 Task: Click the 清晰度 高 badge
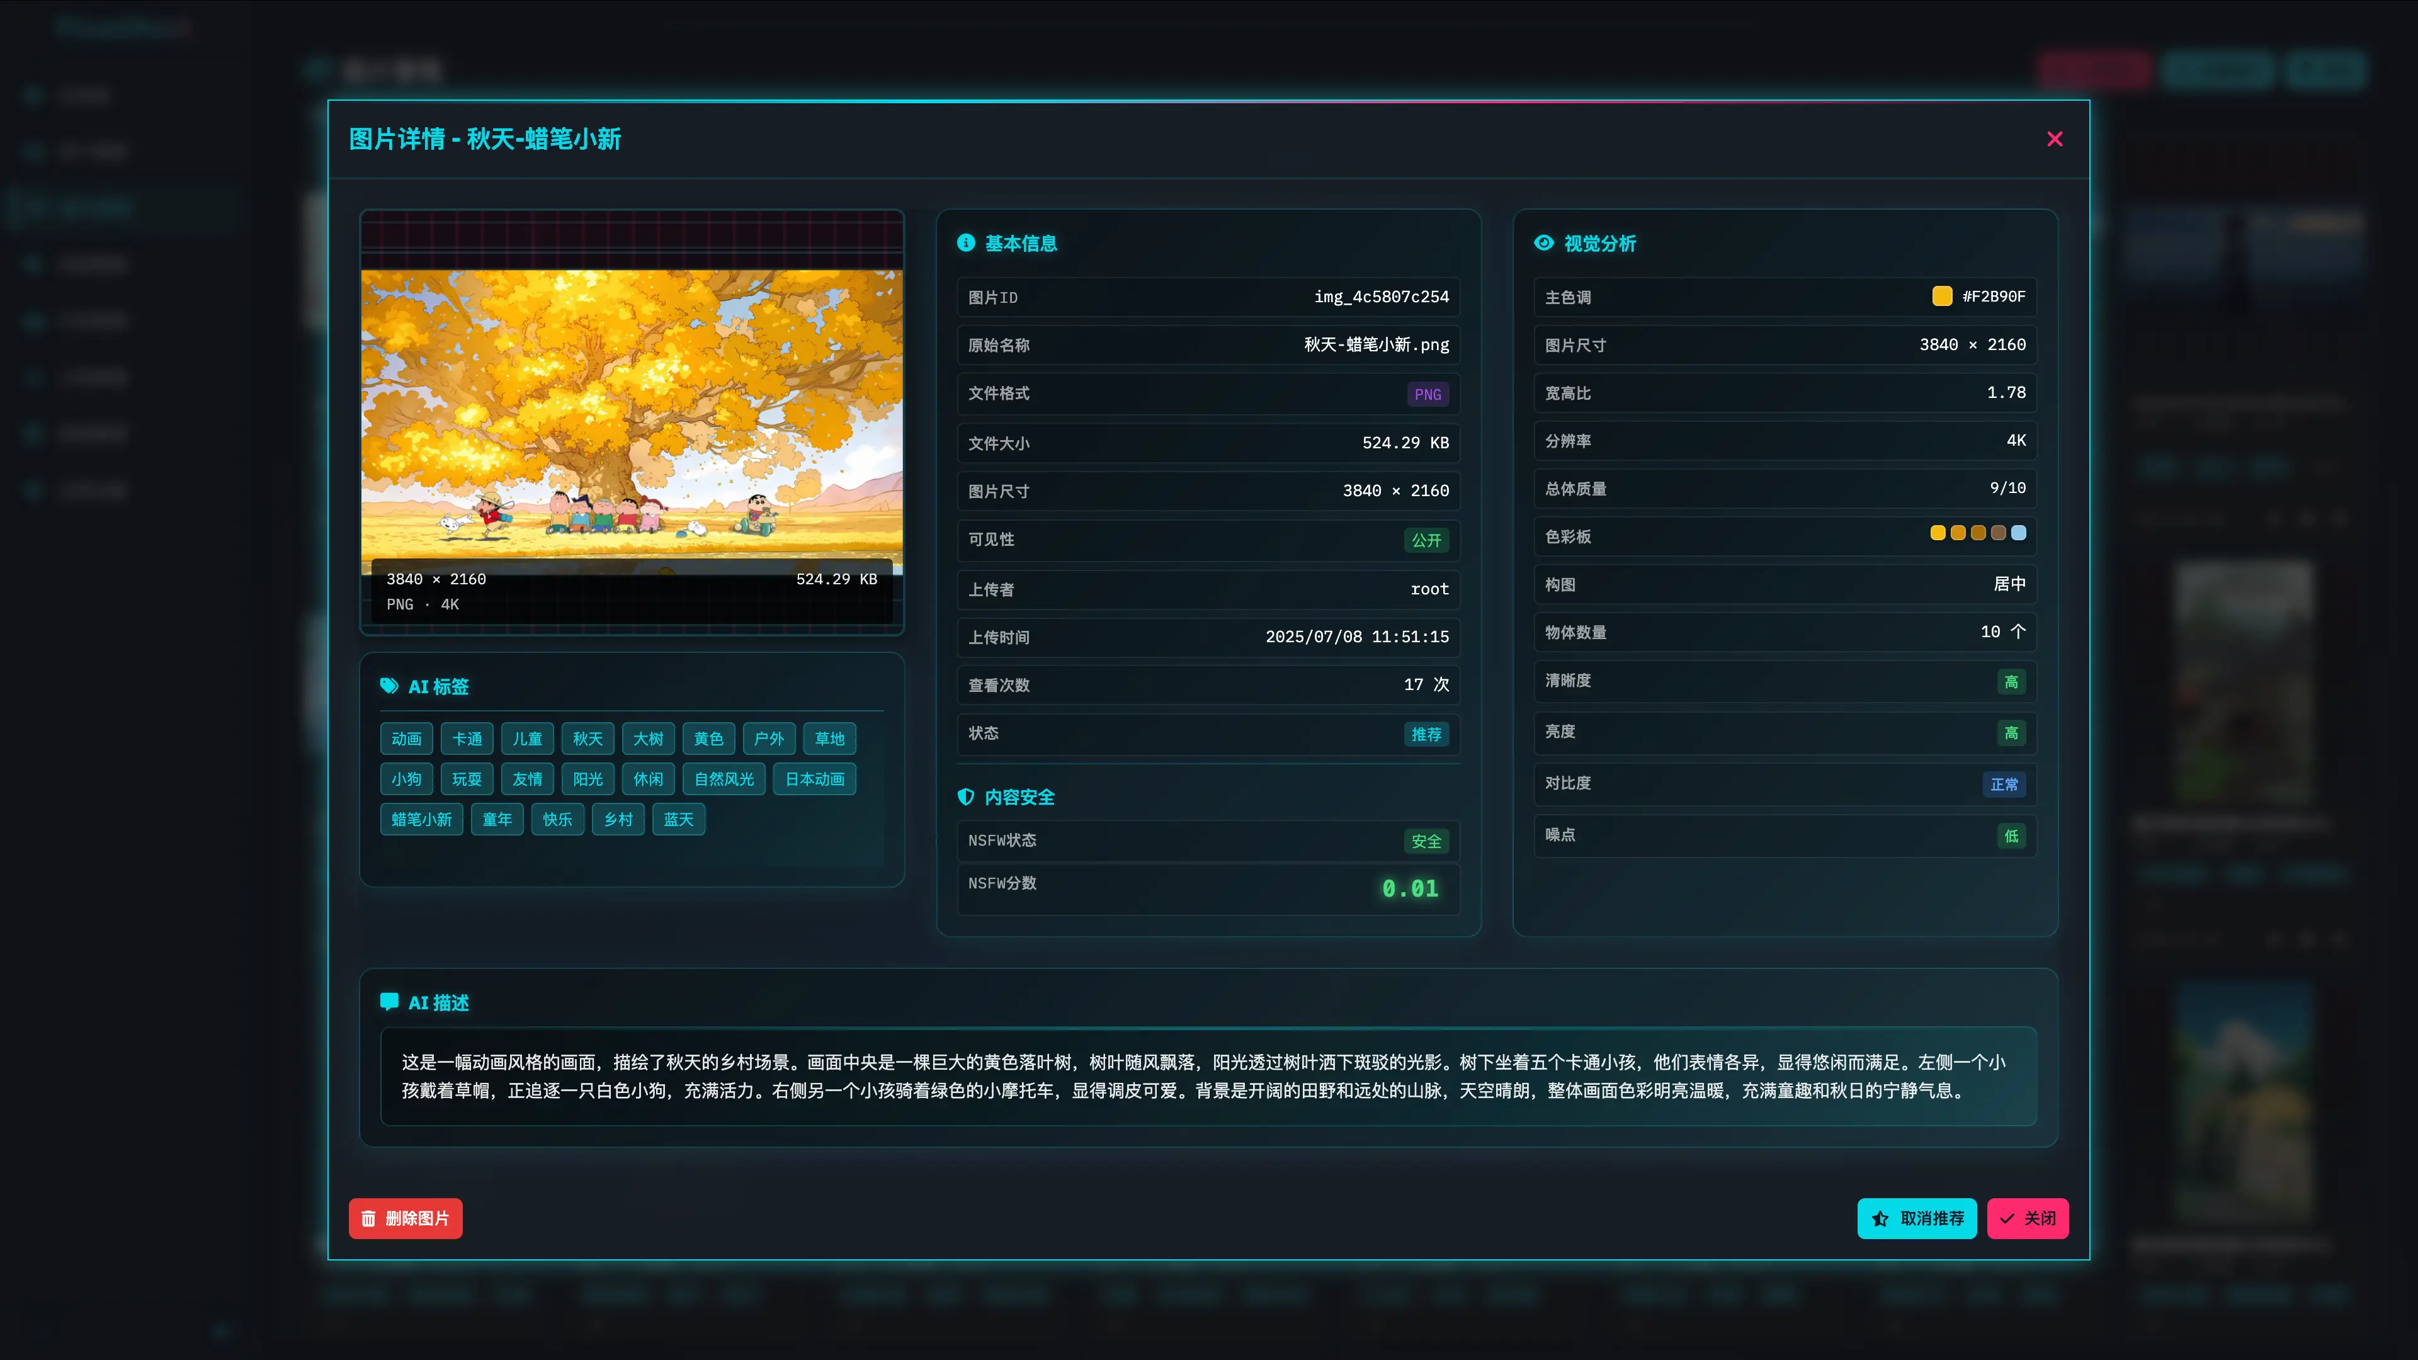[x=2012, y=683]
